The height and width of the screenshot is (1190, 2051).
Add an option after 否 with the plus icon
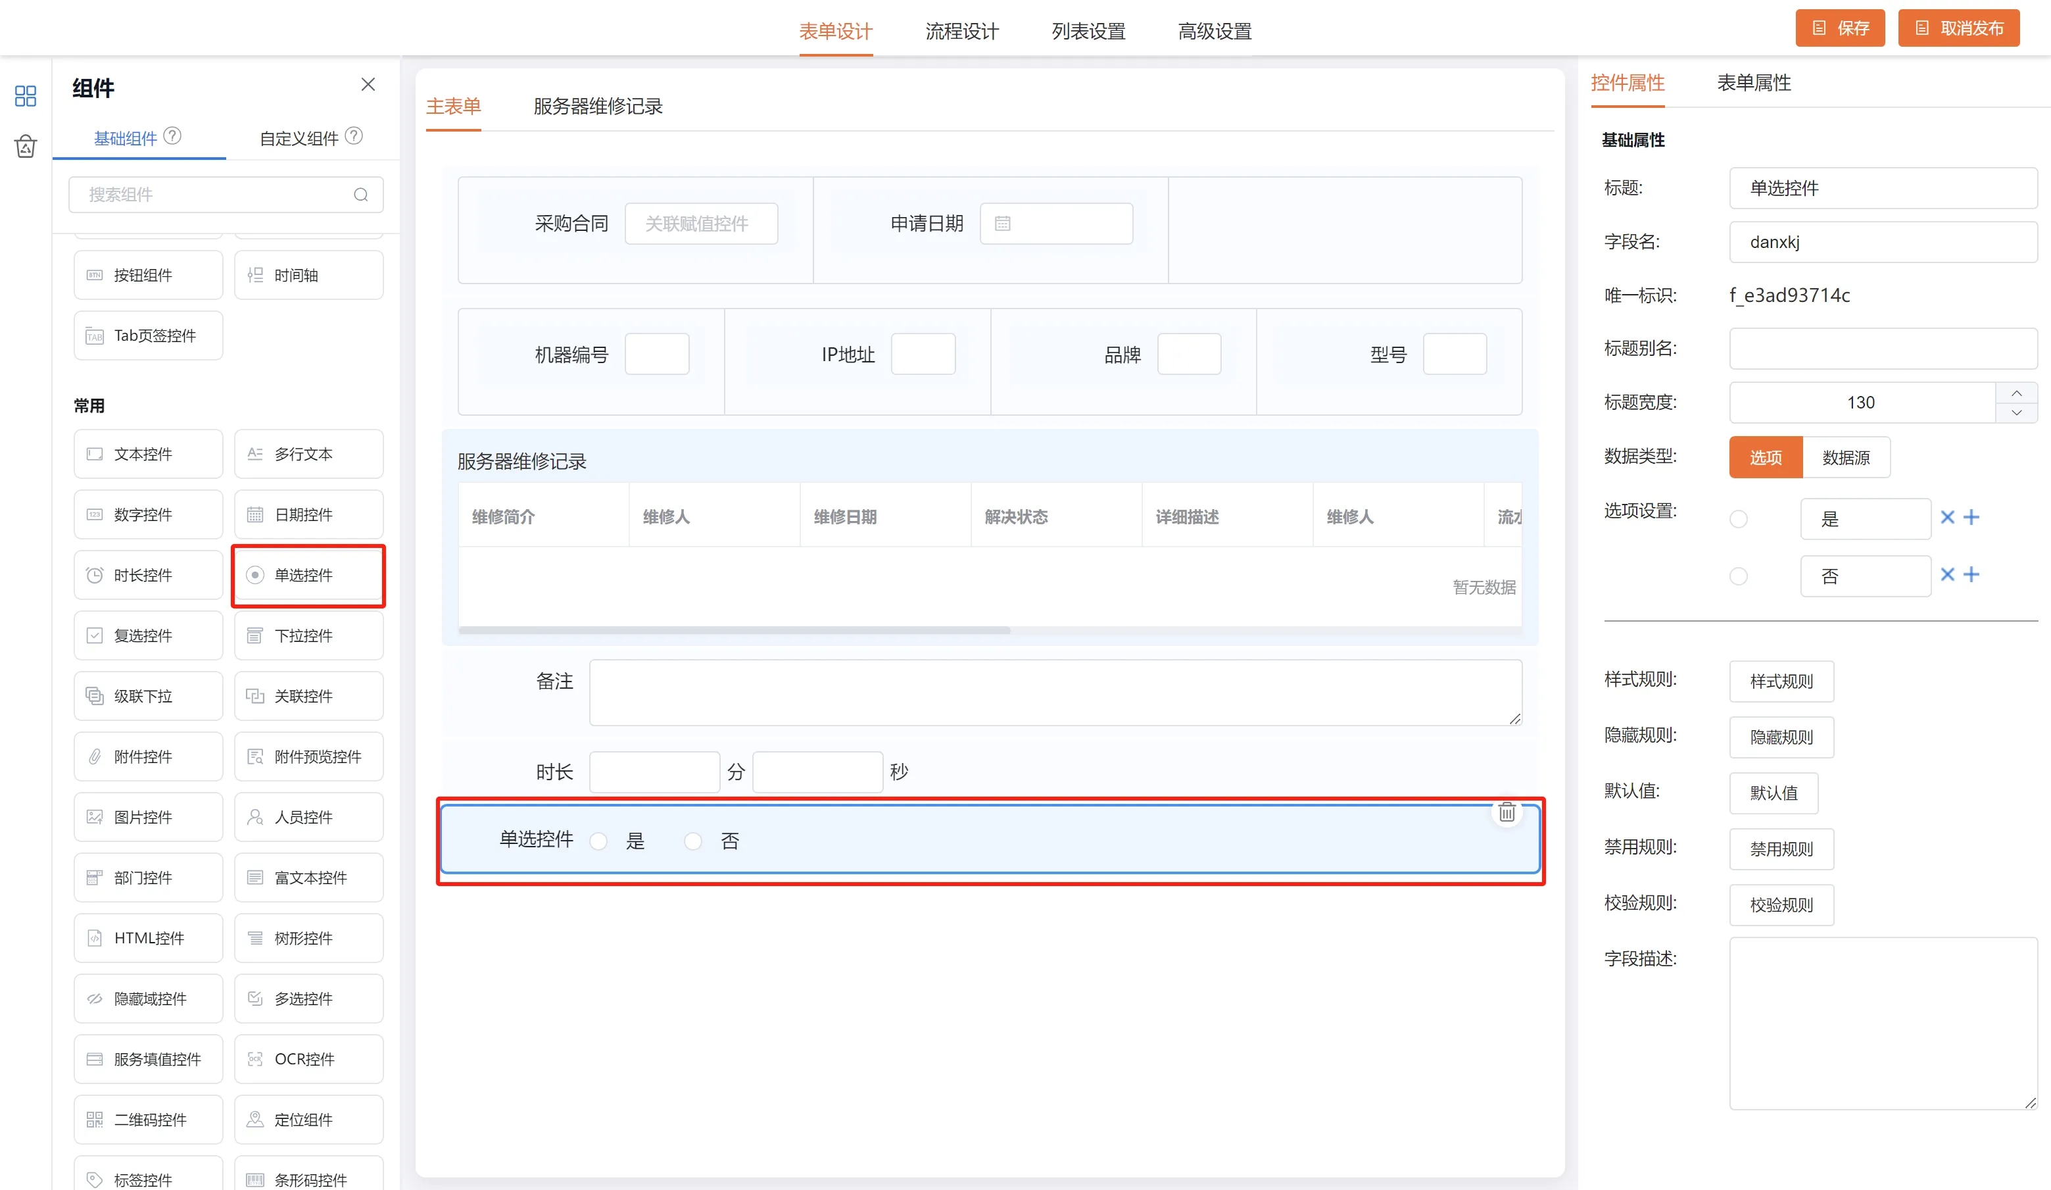1971,575
